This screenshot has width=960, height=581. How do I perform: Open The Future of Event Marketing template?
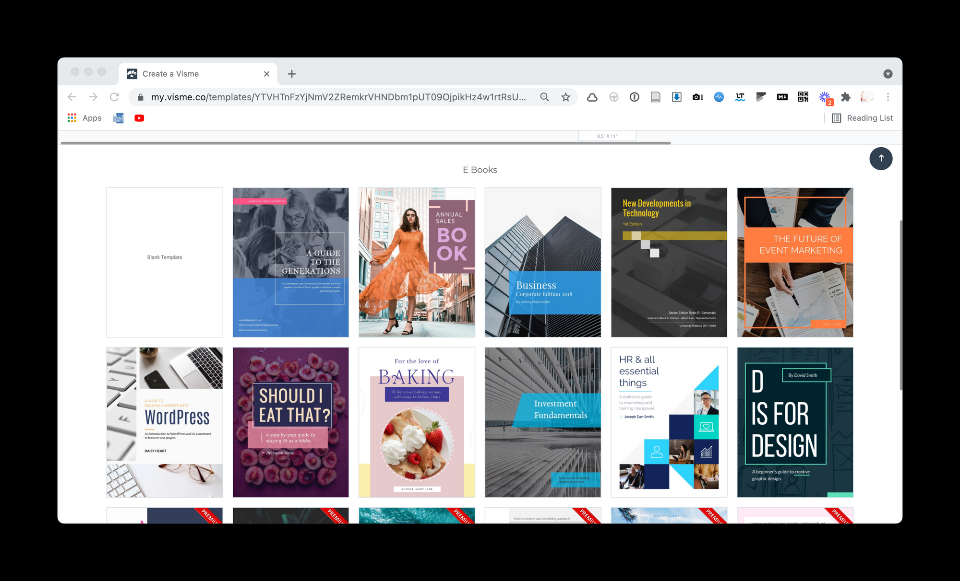[x=795, y=262]
